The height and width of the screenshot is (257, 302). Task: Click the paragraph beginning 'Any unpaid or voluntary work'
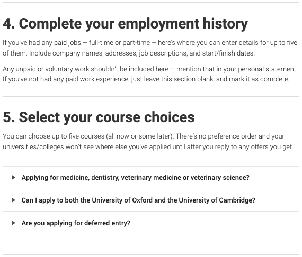point(150,74)
